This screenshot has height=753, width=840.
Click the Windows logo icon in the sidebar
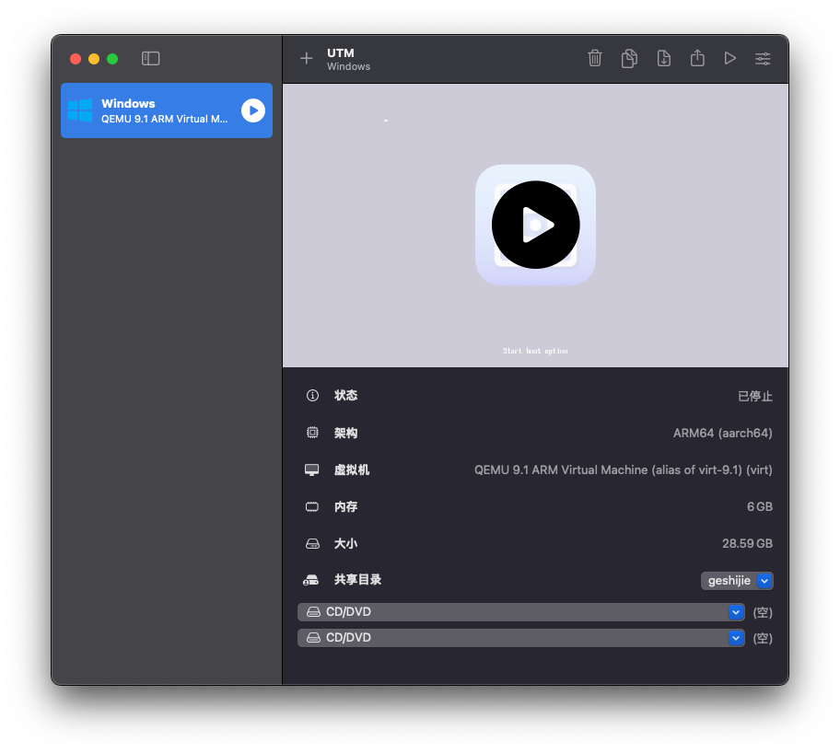(x=80, y=110)
